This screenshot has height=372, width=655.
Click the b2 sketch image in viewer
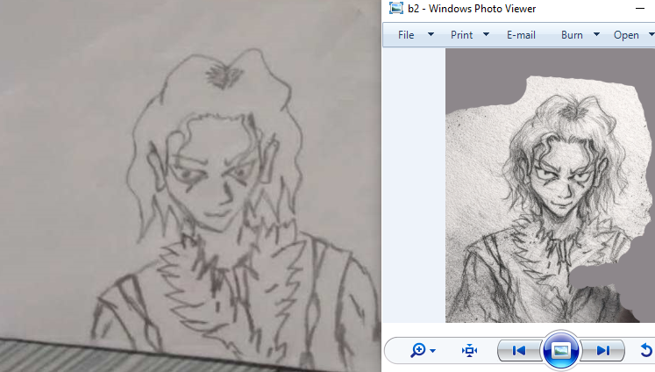pos(550,186)
